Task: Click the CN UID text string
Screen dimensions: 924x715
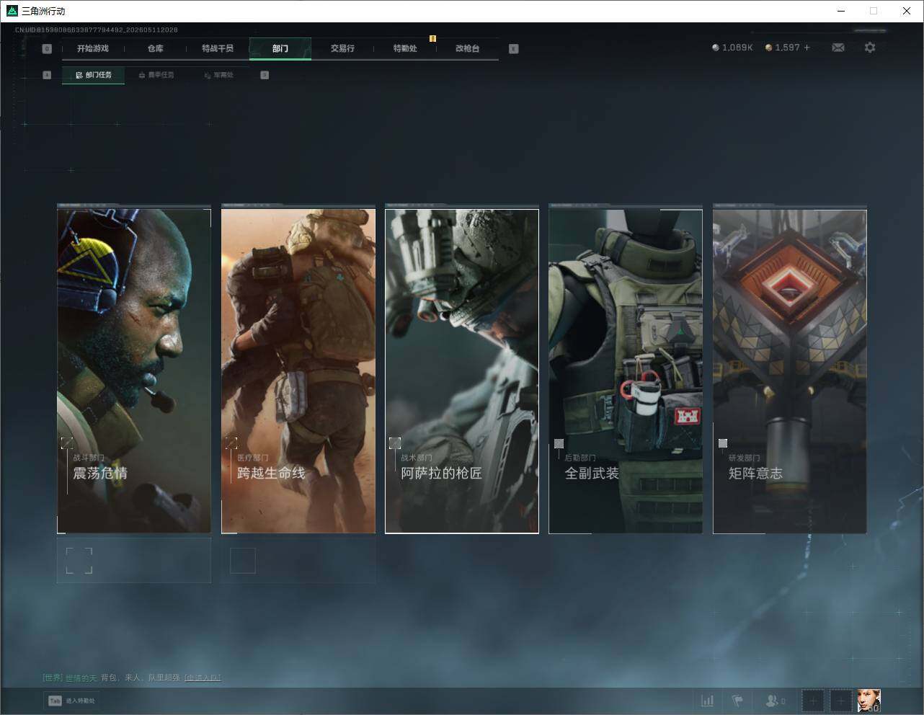Action: (x=97, y=30)
